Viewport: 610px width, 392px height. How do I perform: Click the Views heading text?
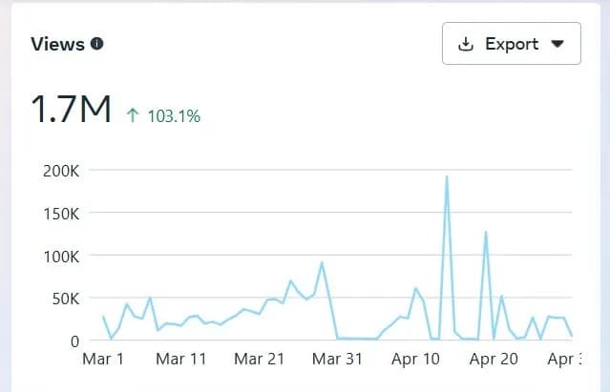pyautogui.click(x=58, y=44)
